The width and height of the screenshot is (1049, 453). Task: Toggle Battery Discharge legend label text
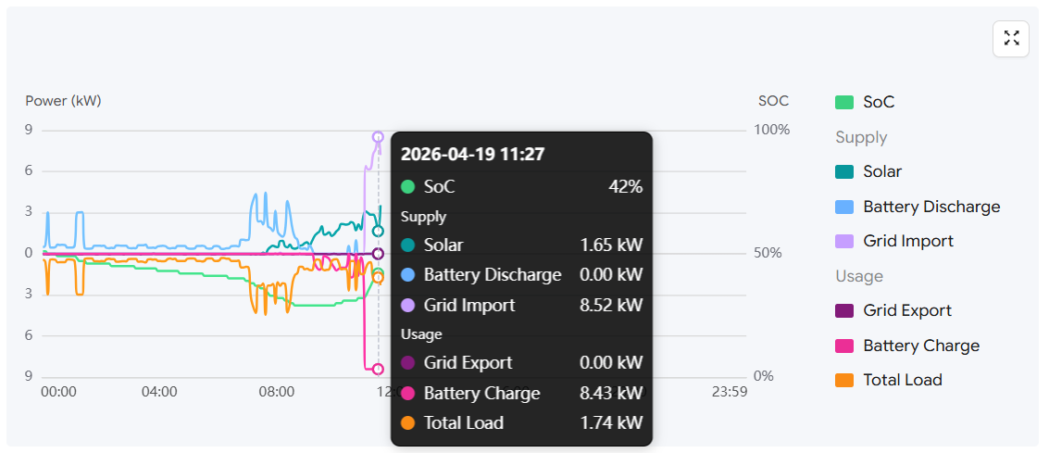[931, 207]
